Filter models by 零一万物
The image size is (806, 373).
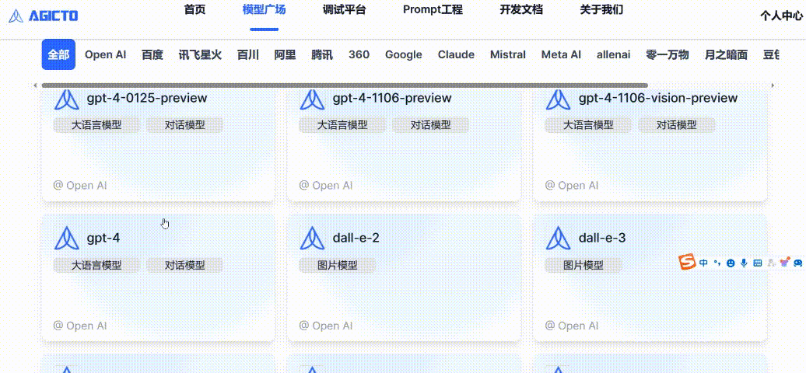pyautogui.click(x=668, y=54)
